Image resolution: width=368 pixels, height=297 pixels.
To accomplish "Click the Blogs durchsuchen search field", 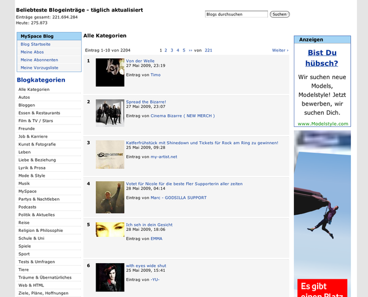I will [236, 14].
